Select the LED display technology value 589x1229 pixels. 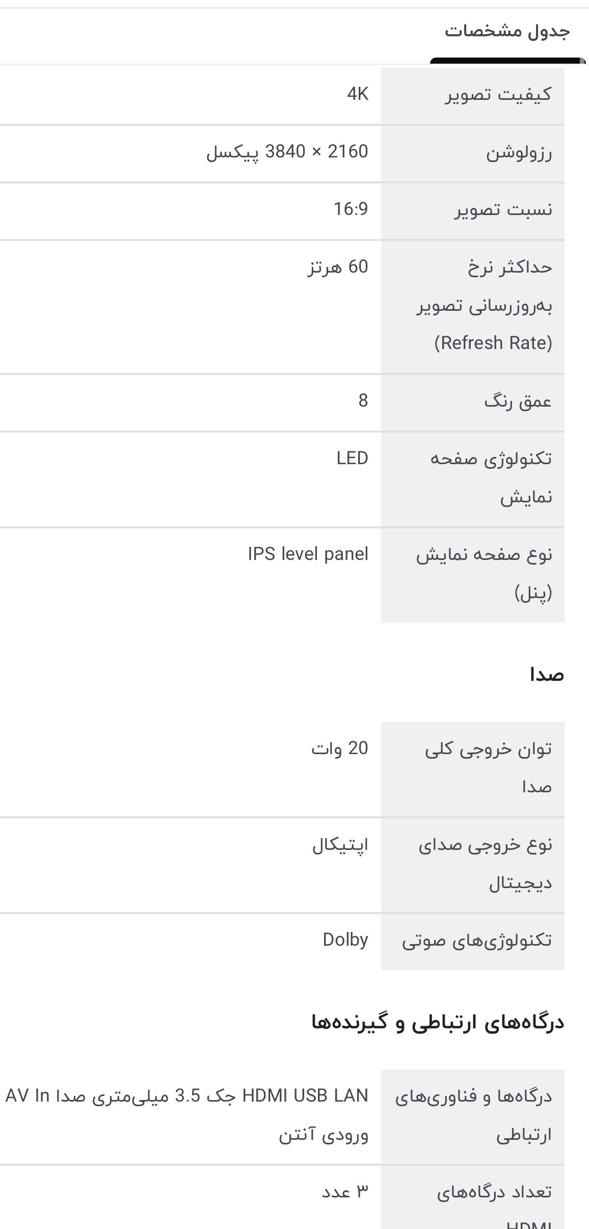[x=352, y=459]
